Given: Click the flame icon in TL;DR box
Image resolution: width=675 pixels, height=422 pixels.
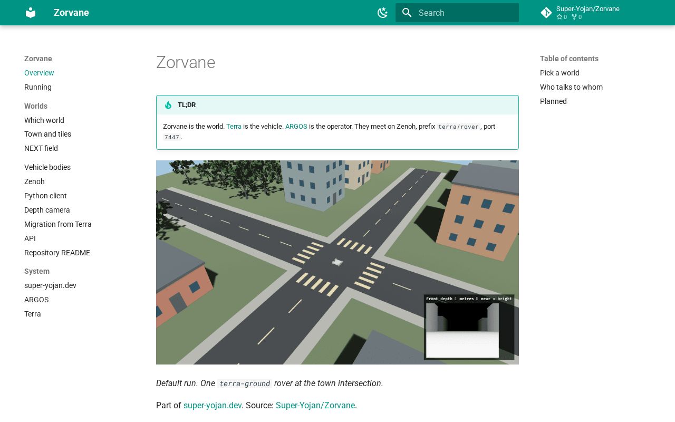Looking at the screenshot, I should pos(168,105).
